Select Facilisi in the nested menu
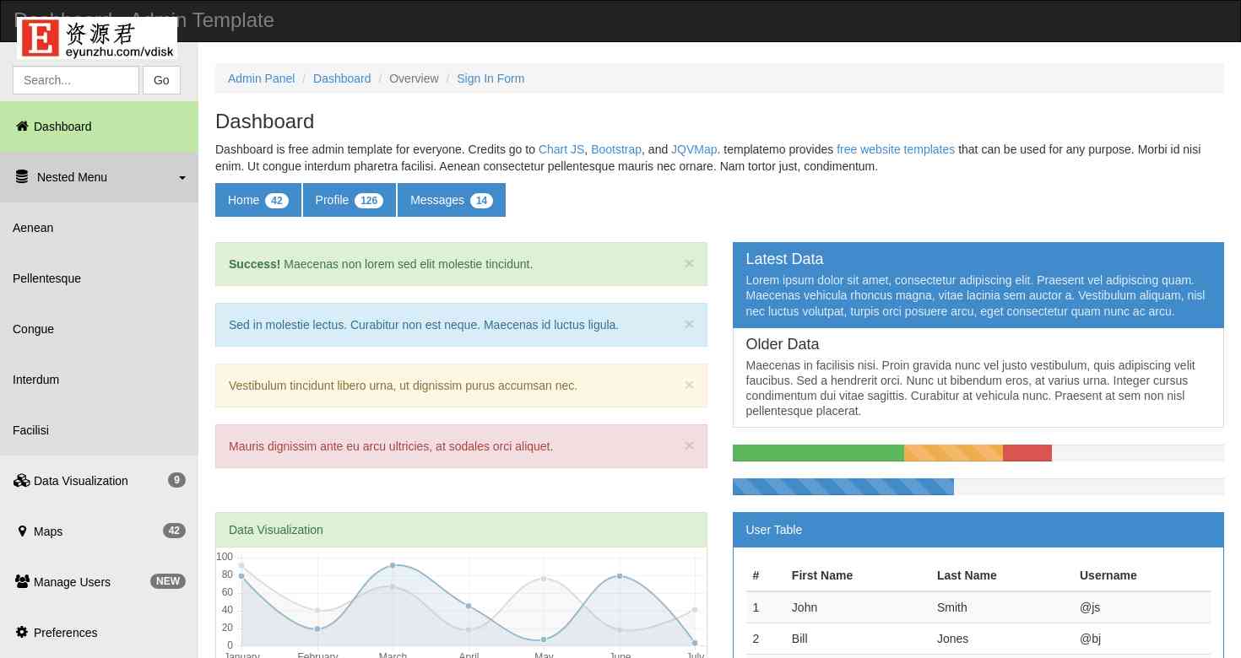Viewport: 1241px width, 658px height. (x=99, y=430)
